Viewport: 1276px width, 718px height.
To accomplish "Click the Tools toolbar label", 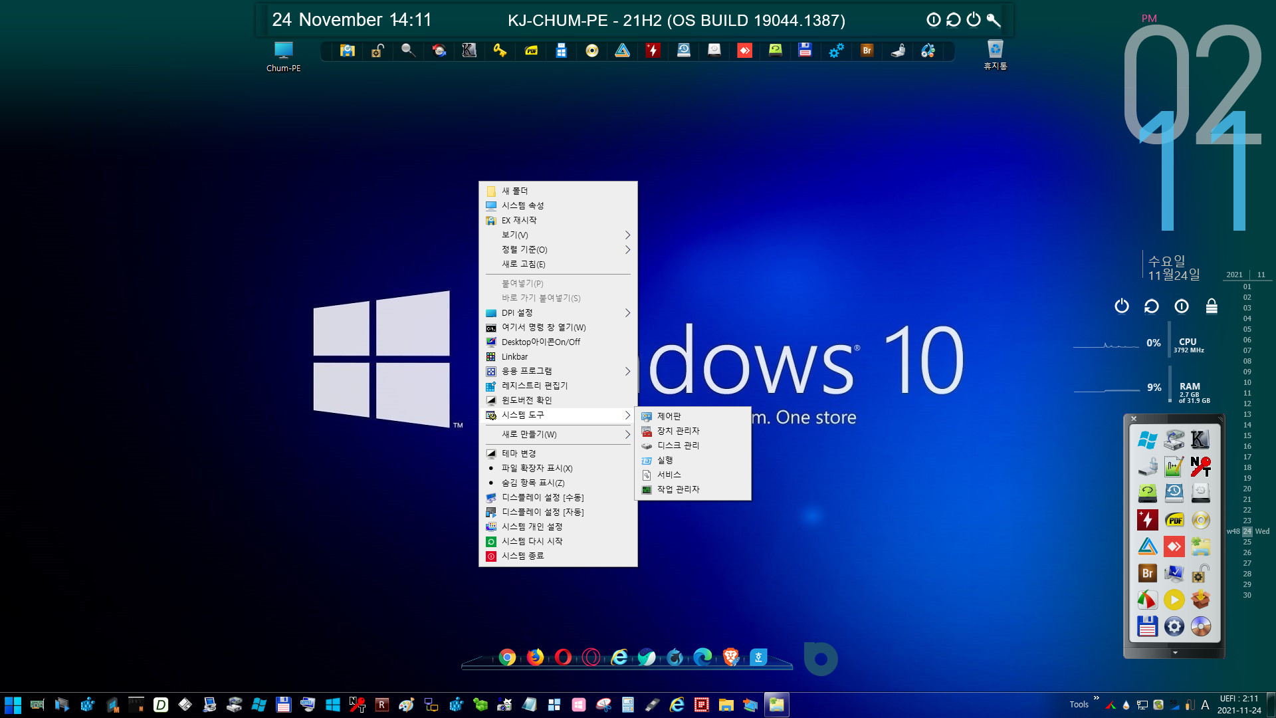I will pos(1079,705).
